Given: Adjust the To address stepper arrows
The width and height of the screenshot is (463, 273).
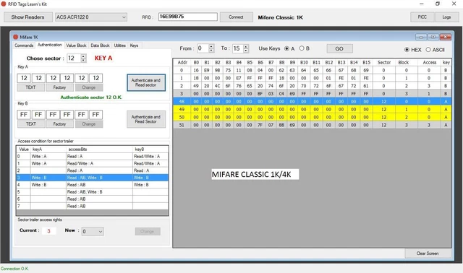Looking at the screenshot, I should (x=246, y=48).
